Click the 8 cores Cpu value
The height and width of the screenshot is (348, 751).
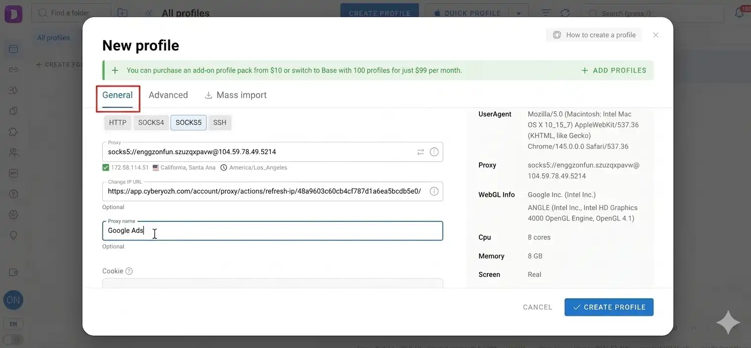pos(539,237)
